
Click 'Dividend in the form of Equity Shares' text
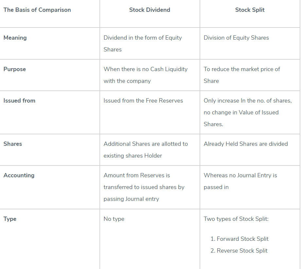tap(143, 38)
